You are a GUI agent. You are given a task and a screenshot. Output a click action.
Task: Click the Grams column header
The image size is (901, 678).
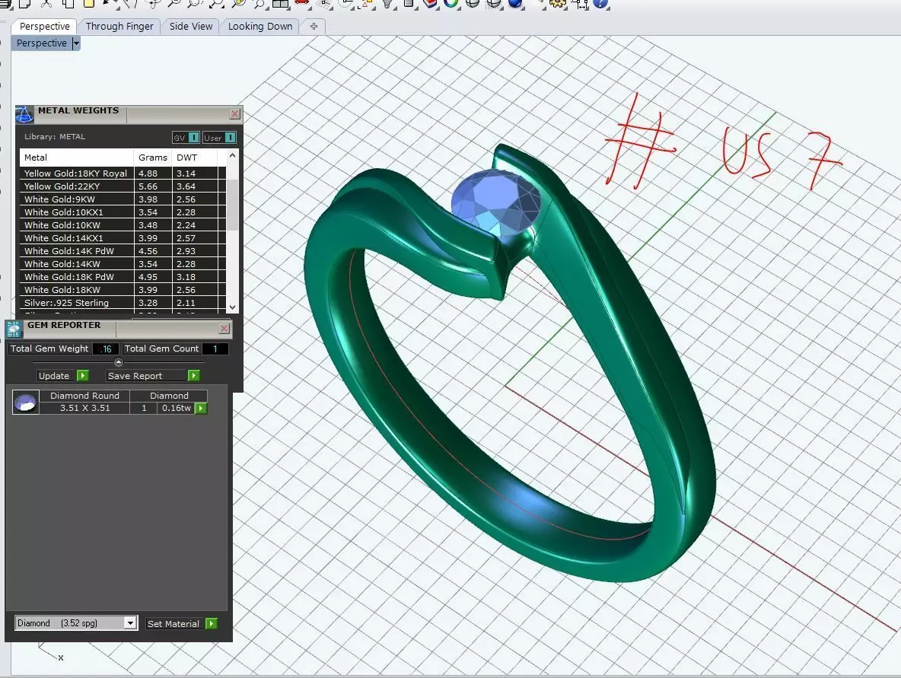tap(153, 158)
